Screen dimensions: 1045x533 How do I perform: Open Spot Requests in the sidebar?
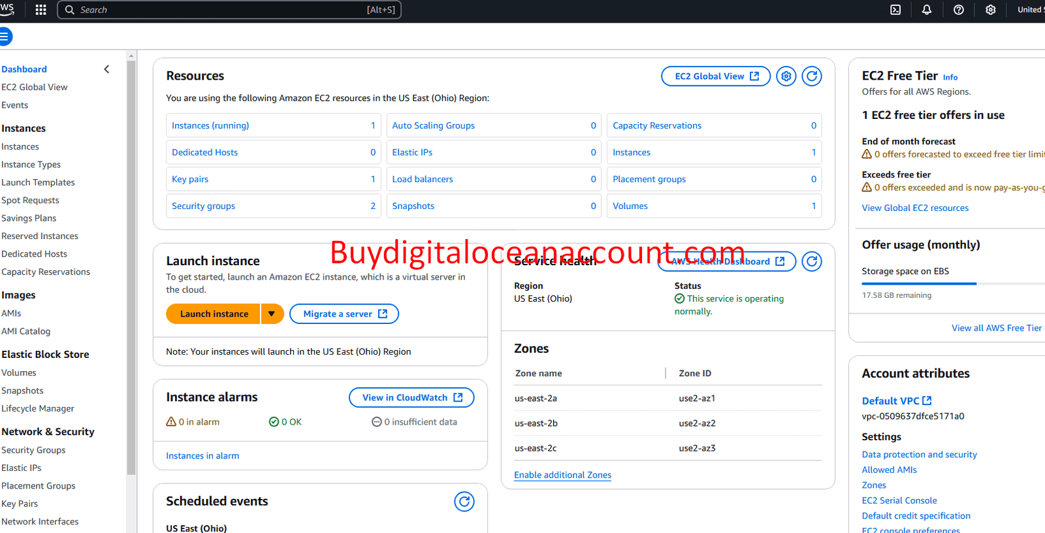tap(31, 201)
